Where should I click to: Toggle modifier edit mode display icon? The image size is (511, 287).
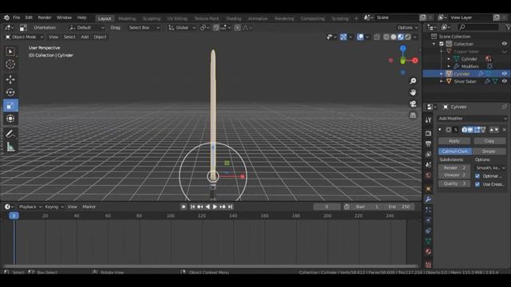(x=477, y=130)
